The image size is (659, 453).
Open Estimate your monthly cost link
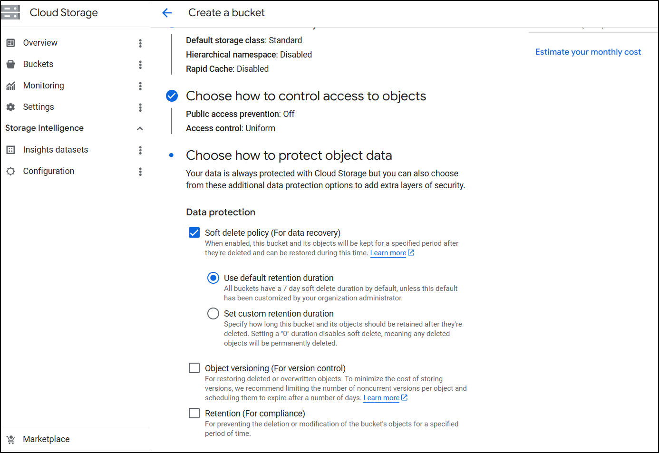[588, 52]
